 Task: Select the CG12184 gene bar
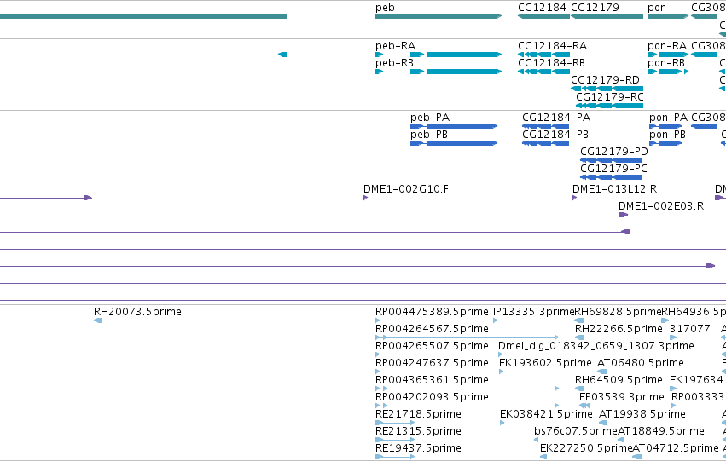point(543,16)
